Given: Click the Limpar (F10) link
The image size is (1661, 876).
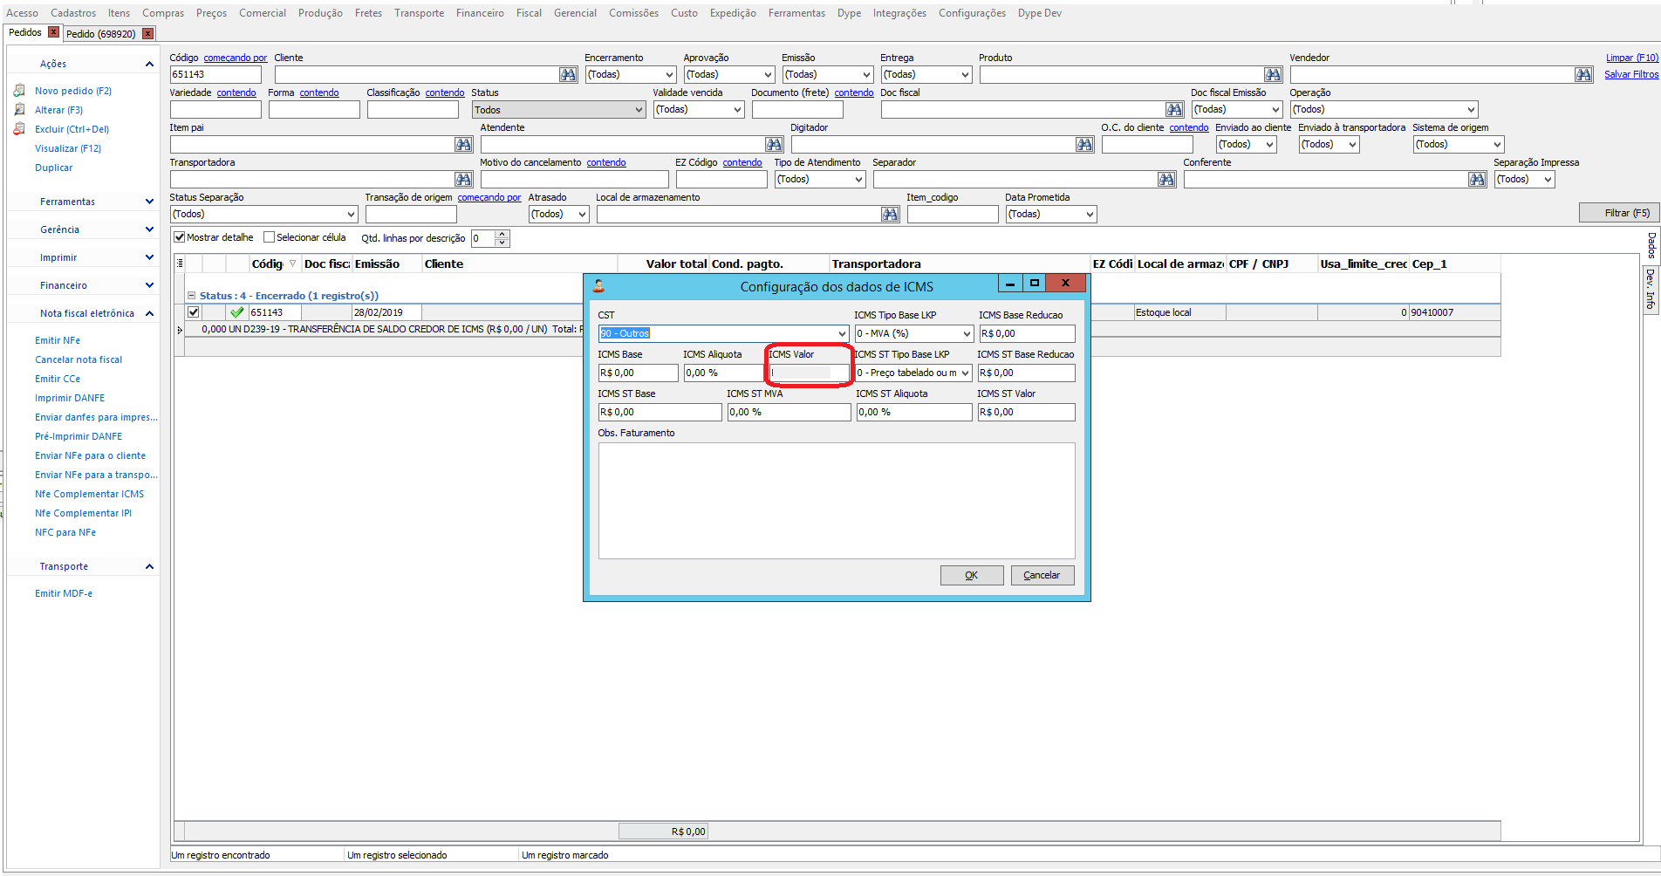Looking at the screenshot, I should click(x=1632, y=58).
